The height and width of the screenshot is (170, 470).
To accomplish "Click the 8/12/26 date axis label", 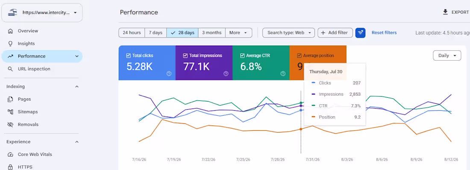I will [x=451, y=160].
